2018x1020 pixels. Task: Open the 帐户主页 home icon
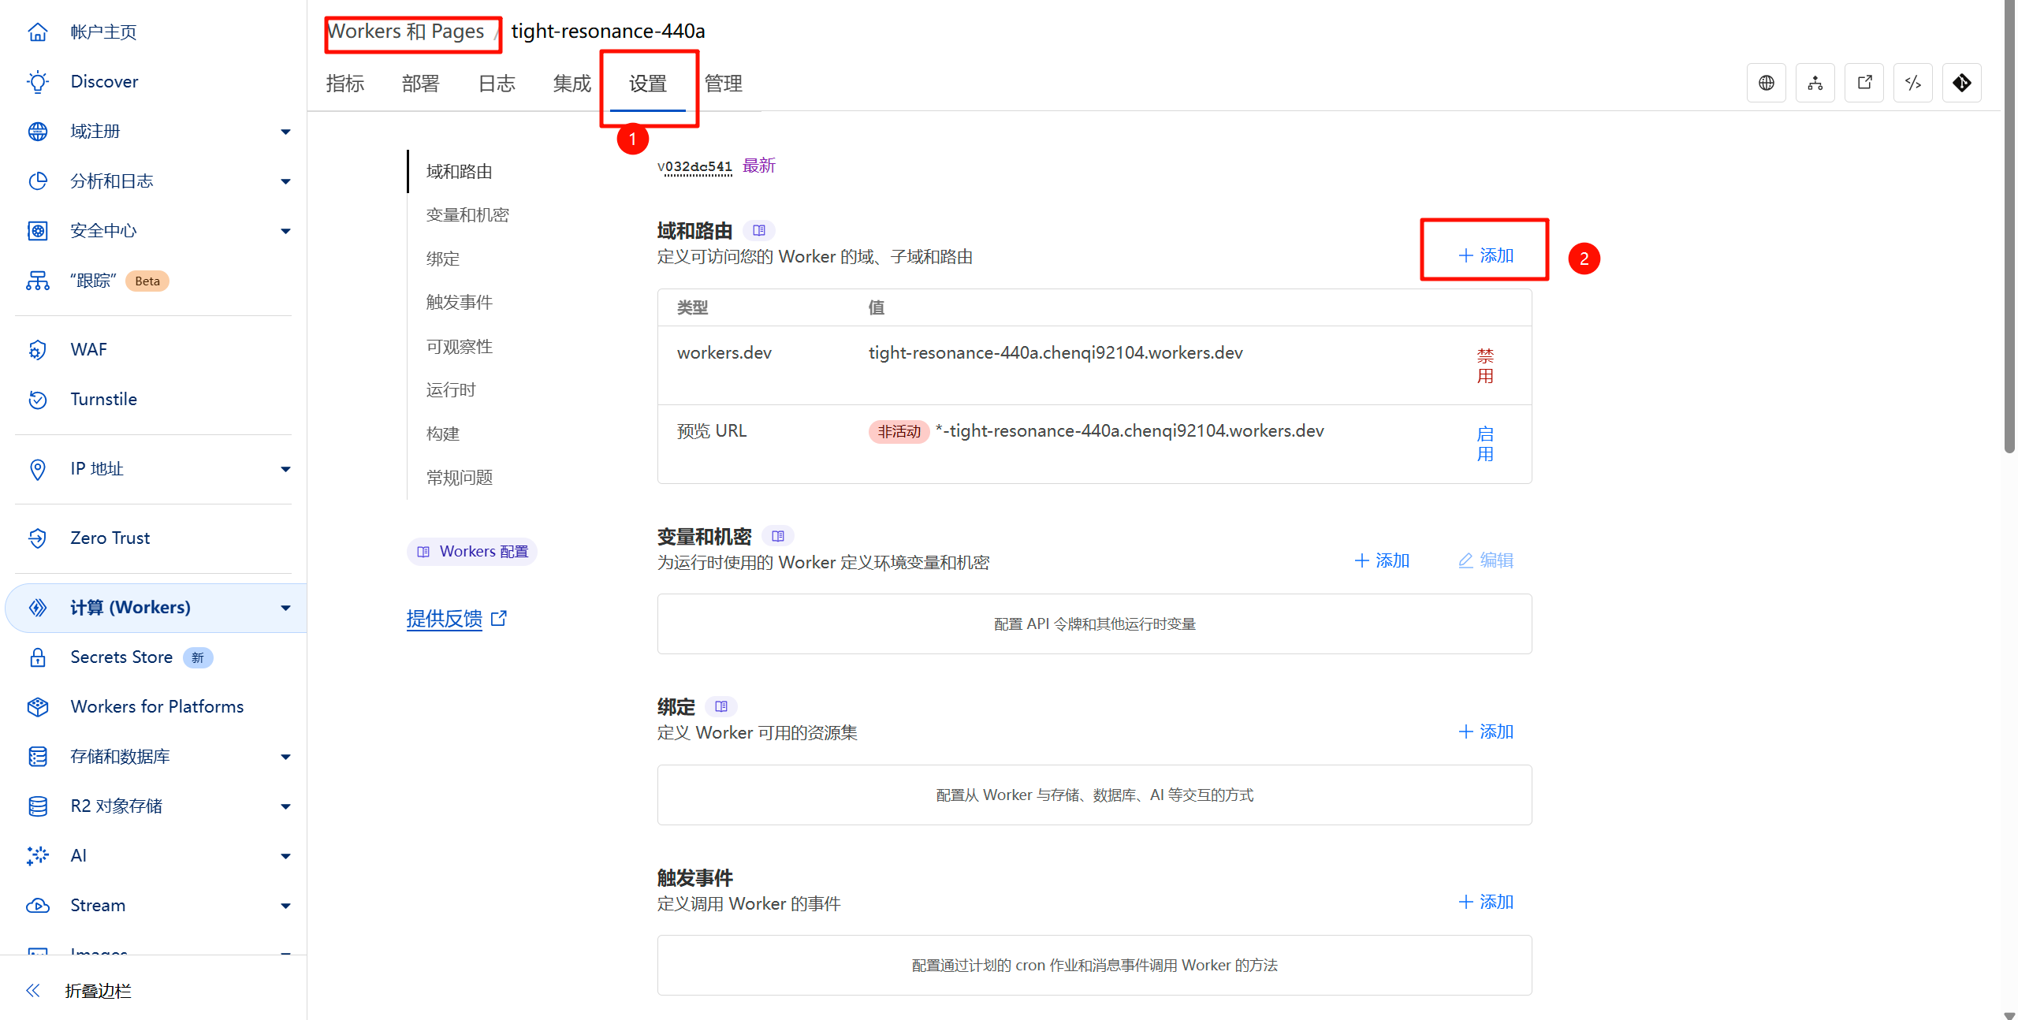[x=38, y=32]
